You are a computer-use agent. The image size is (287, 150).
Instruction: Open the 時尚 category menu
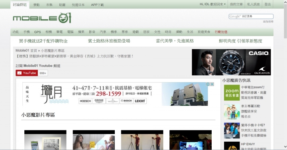pos(168,32)
